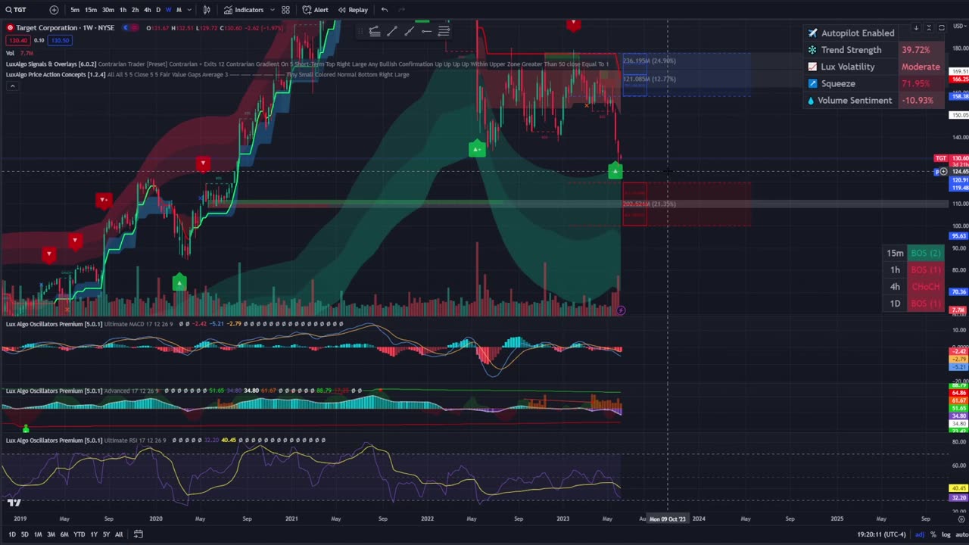Screen dimensions: 969x545
Task: Open the TGT symbol search
Action: [16, 10]
